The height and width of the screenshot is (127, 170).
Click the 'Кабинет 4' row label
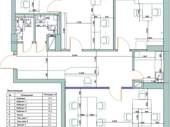pyautogui.click(x=22, y=111)
